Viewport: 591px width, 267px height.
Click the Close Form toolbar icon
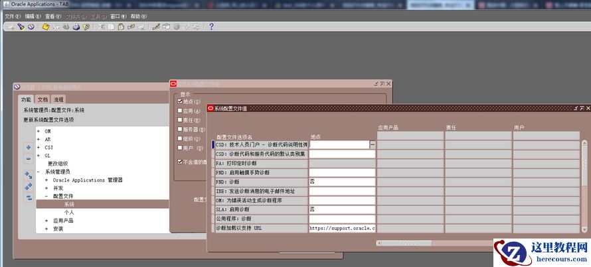86,27
